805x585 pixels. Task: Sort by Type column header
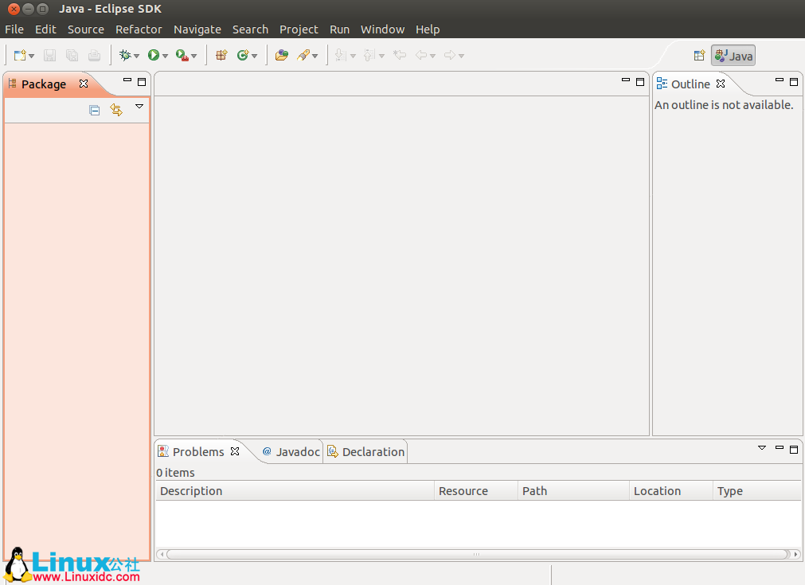click(x=757, y=491)
